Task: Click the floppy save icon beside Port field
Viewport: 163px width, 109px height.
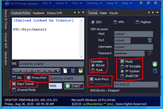Action: pyautogui.click(x=150, y=40)
